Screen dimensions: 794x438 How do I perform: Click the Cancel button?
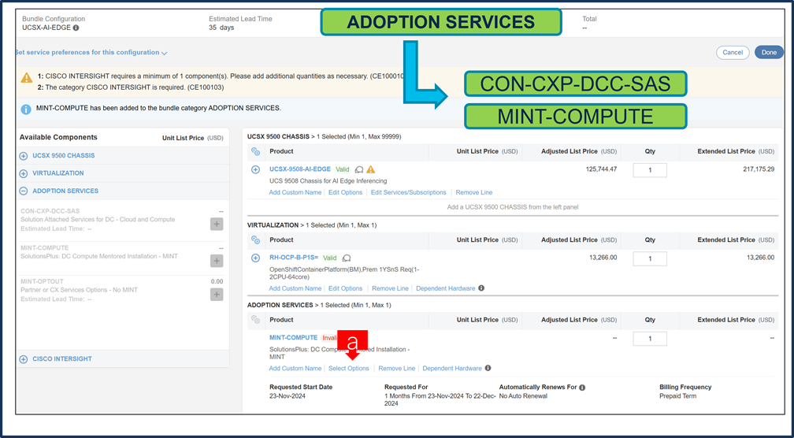pos(733,53)
